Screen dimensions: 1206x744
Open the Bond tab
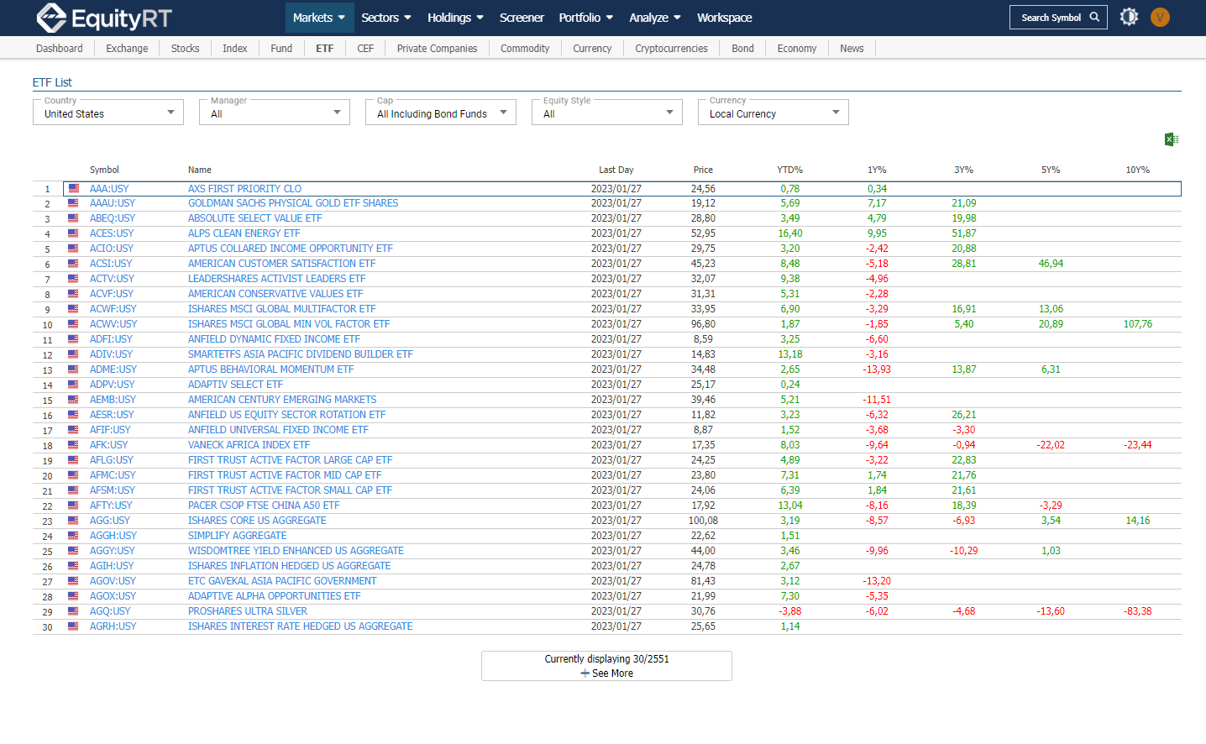pyautogui.click(x=743, y=49)
